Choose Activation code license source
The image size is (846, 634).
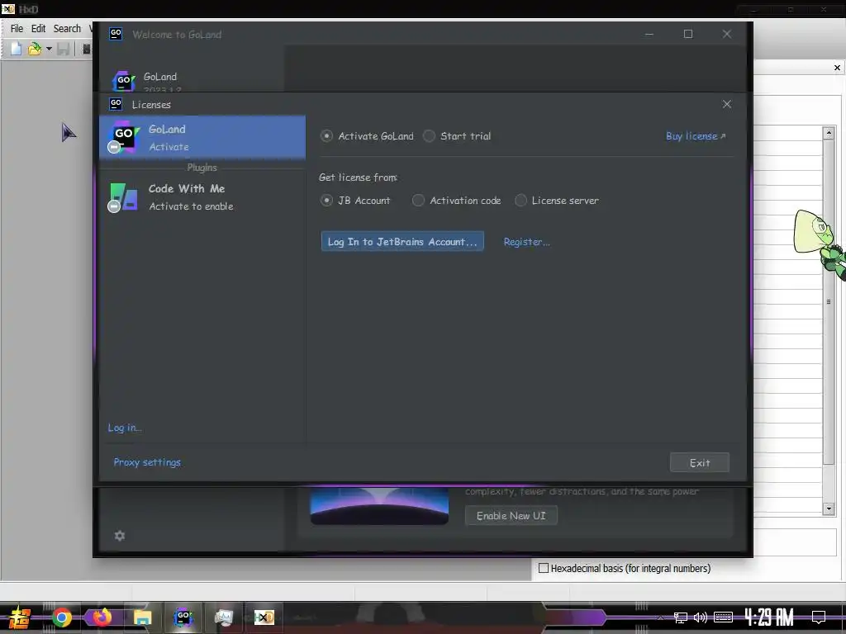(x=418, y=201)
